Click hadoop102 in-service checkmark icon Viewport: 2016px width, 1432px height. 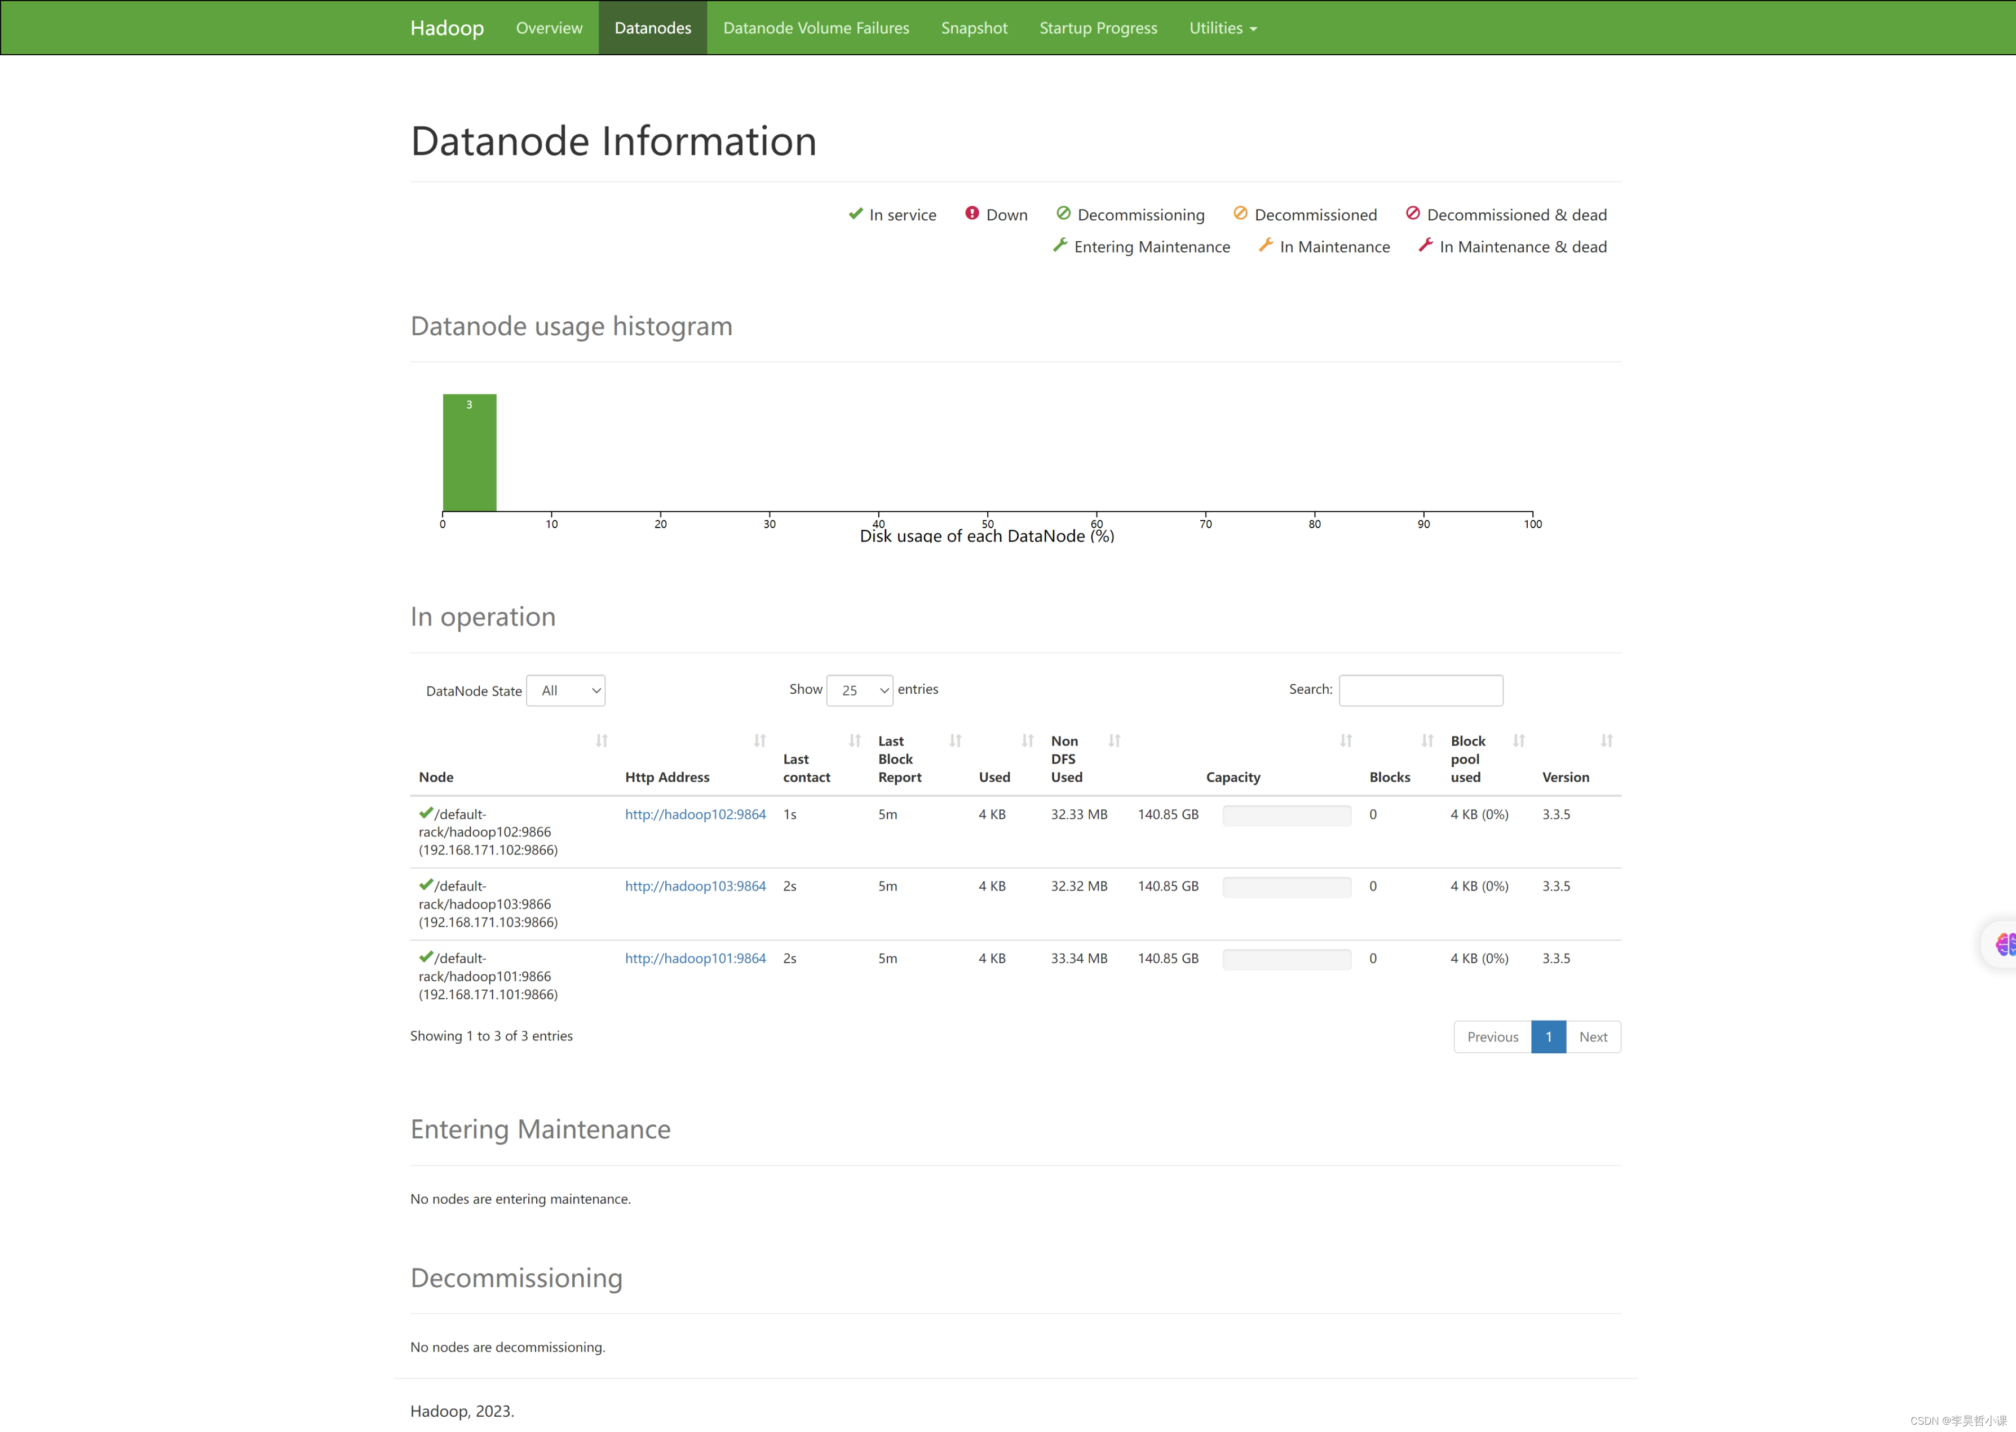(x=426, y=812)
